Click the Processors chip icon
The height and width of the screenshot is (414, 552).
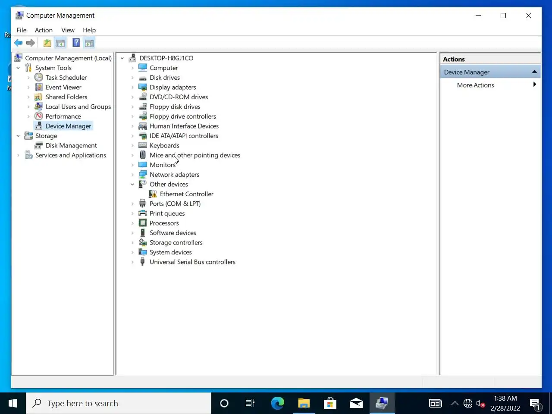pyautogui.click(x=143, y=223)
